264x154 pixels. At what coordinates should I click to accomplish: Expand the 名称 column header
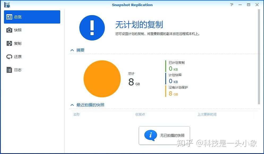coord(76,114)
